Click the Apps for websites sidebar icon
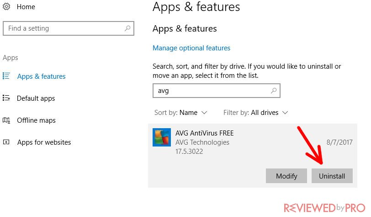 tap(6, 142)
